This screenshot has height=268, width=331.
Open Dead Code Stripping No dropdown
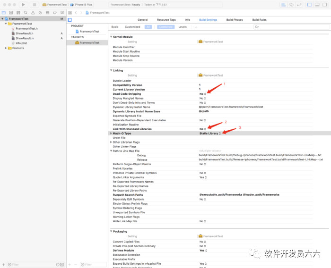pos(203,94)
